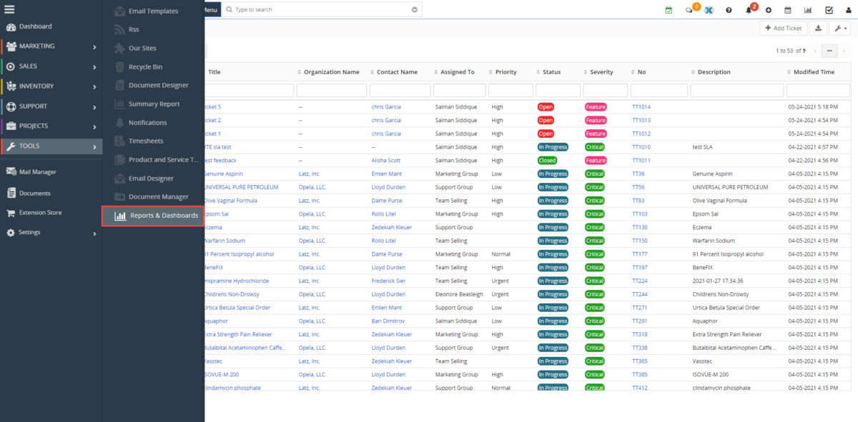858x422 pixels.
Task: Expand the MARKETING sidebar section
Action: tap(50, 46)
